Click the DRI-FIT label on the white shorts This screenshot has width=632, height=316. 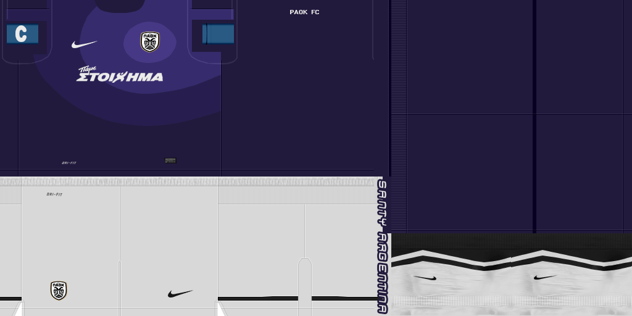[x=54, y=194]
